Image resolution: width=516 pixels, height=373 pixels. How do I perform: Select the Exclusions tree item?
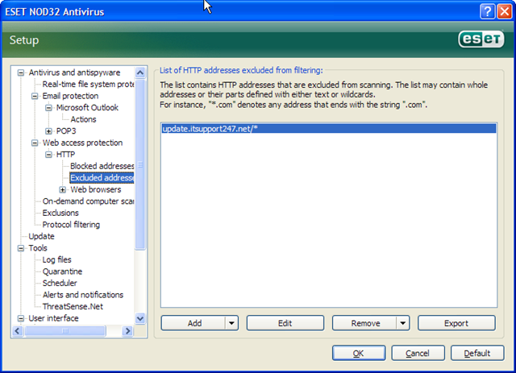click(60, 213)
